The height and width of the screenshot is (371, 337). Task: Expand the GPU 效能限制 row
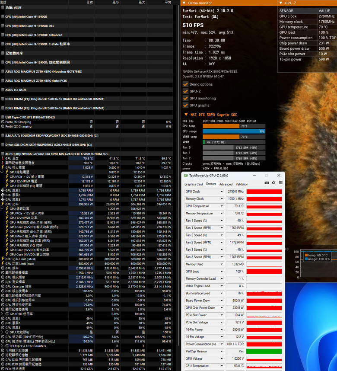[x=2, y=332]
